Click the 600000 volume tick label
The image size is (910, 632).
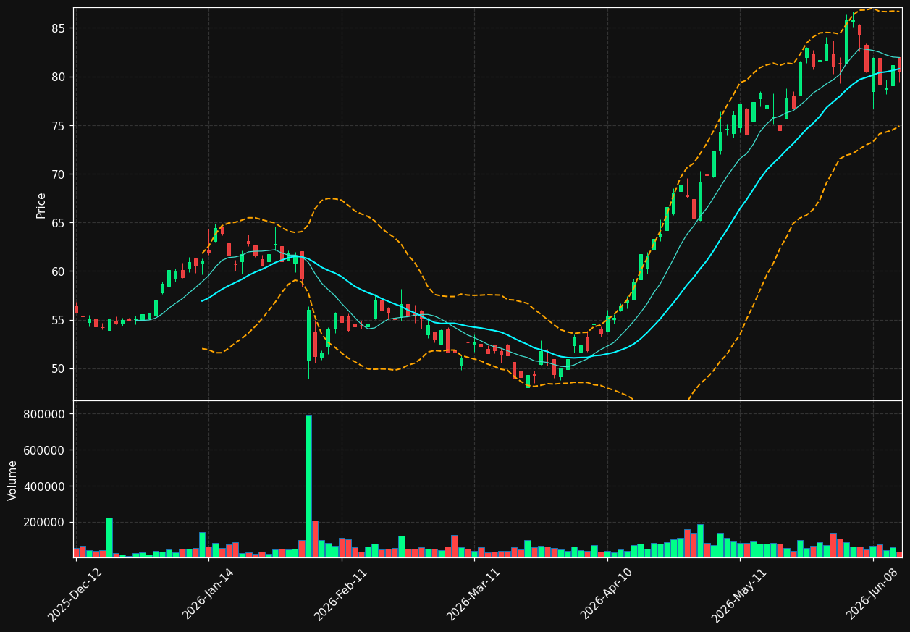click(x=46, y=450)
